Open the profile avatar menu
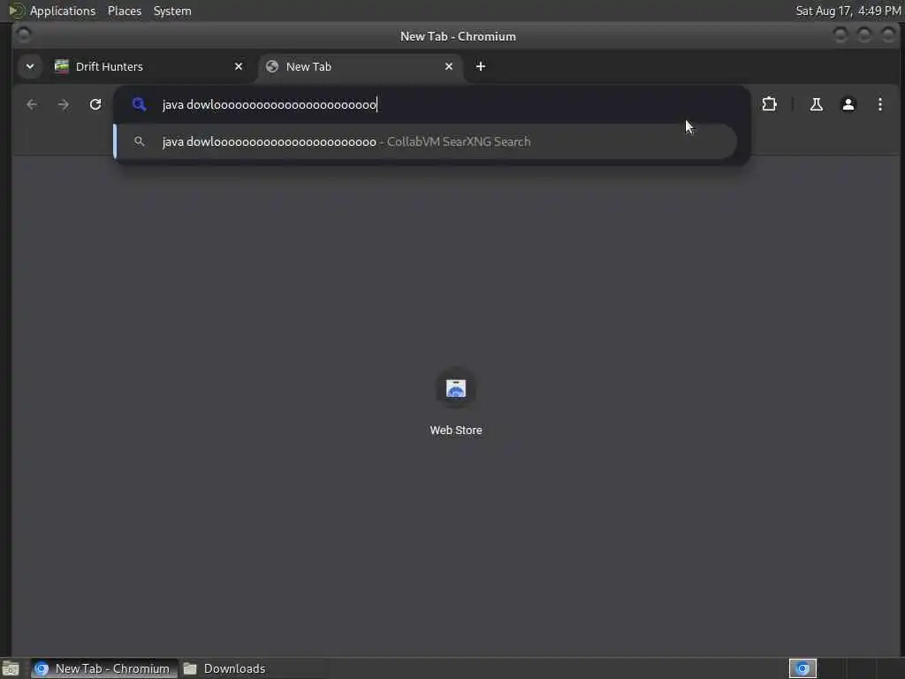Viewport: 905px width, 679px height. tap(848, 104)
